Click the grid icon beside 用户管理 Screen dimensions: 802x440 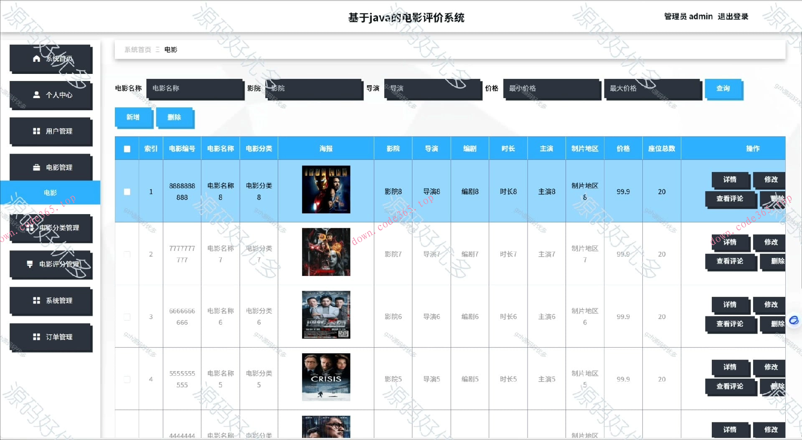tap(36, 131)
